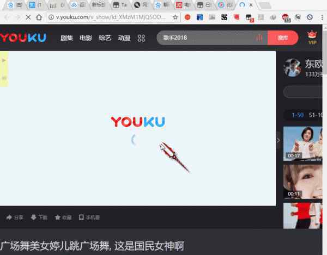Viewport: 327px width, 255px height.
Task: Click the black QR-like extension icon
Action: coord(224,17)
